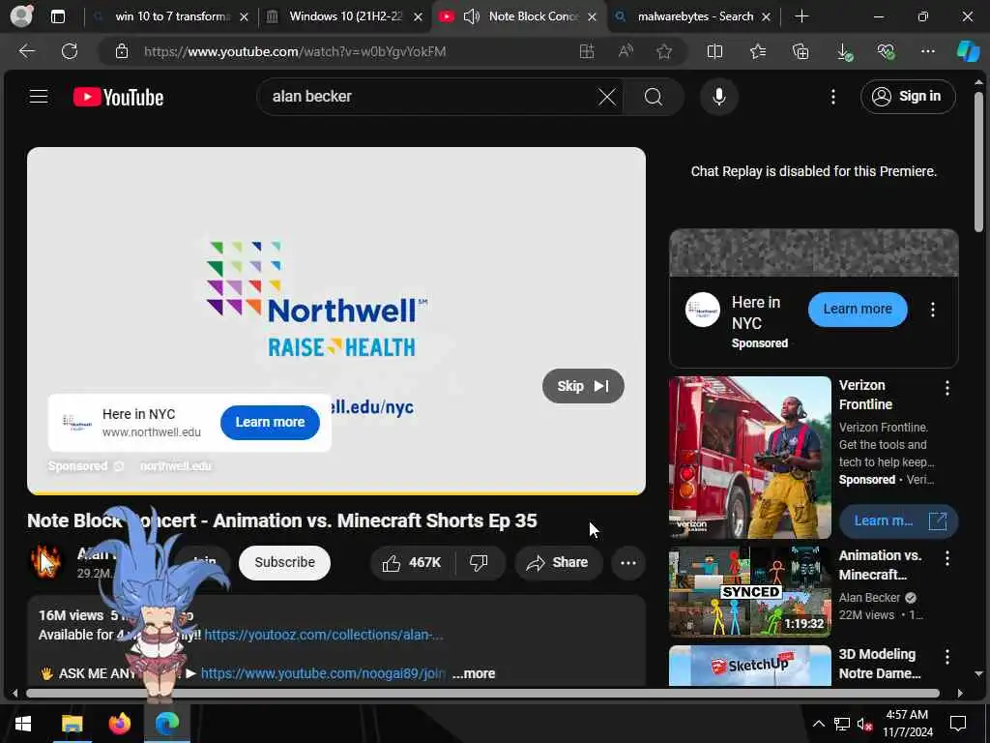Viewport: 990px width, 743px height.
Task: Open options for 3D Modeling Notre Dame video
Action: [946, 657]
